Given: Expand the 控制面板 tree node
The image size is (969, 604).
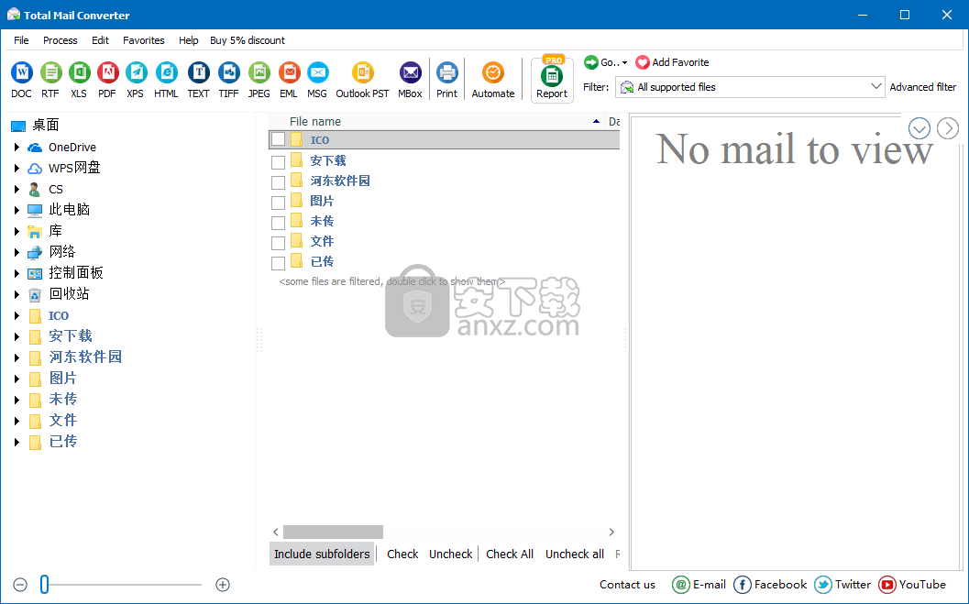Looking at the screenshot, I should click(17, 273).
